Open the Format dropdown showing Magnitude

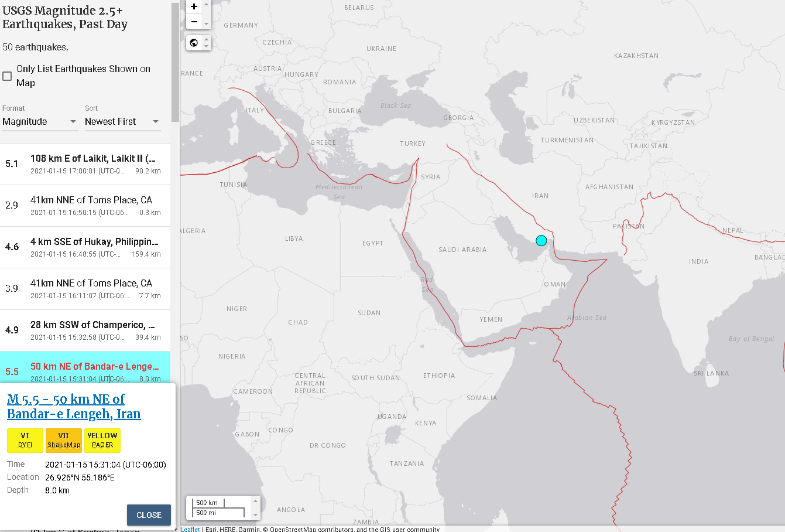tap(40, 122)
